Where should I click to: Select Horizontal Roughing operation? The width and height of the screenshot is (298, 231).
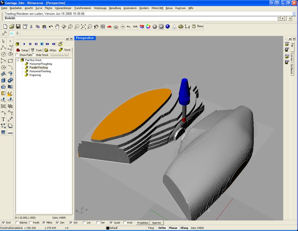[x=41, y=64]
